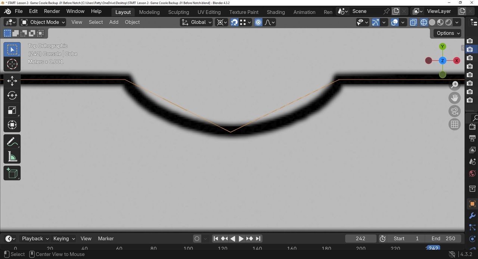
Task: Open the Global transform orientation dropdown
Action: coord(196,22)
